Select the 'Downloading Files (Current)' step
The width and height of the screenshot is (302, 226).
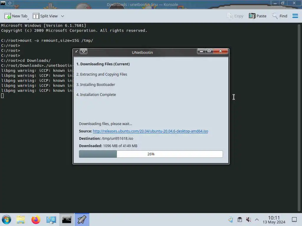(x=103, y=64)
